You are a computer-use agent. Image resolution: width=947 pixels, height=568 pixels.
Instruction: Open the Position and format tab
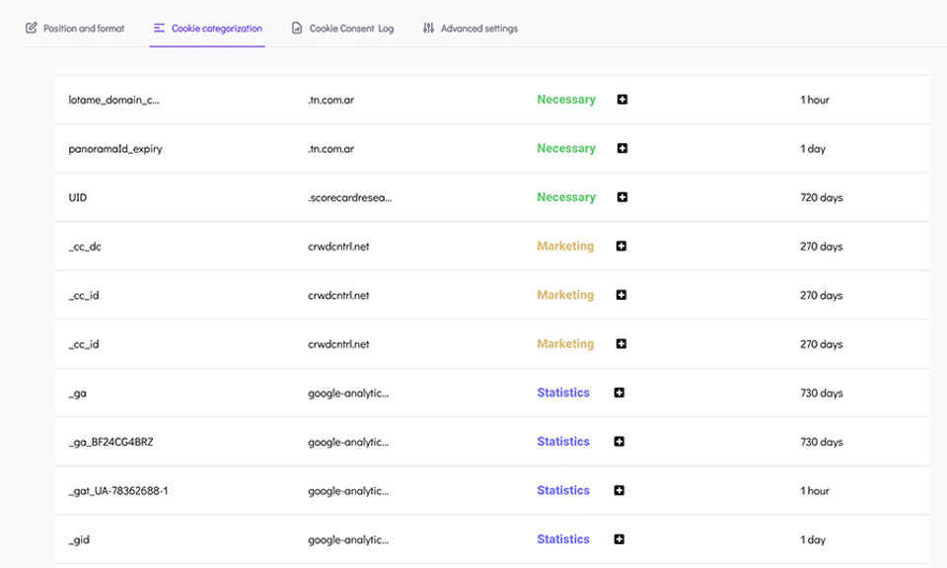tap(84, 29)
